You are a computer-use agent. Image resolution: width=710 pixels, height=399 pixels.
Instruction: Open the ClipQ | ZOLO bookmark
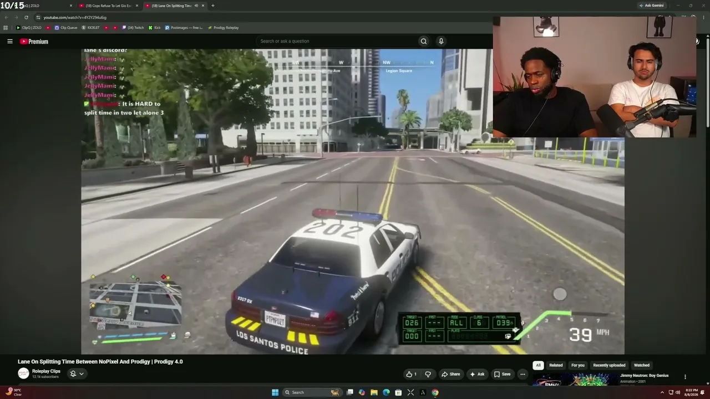[29, 28]
